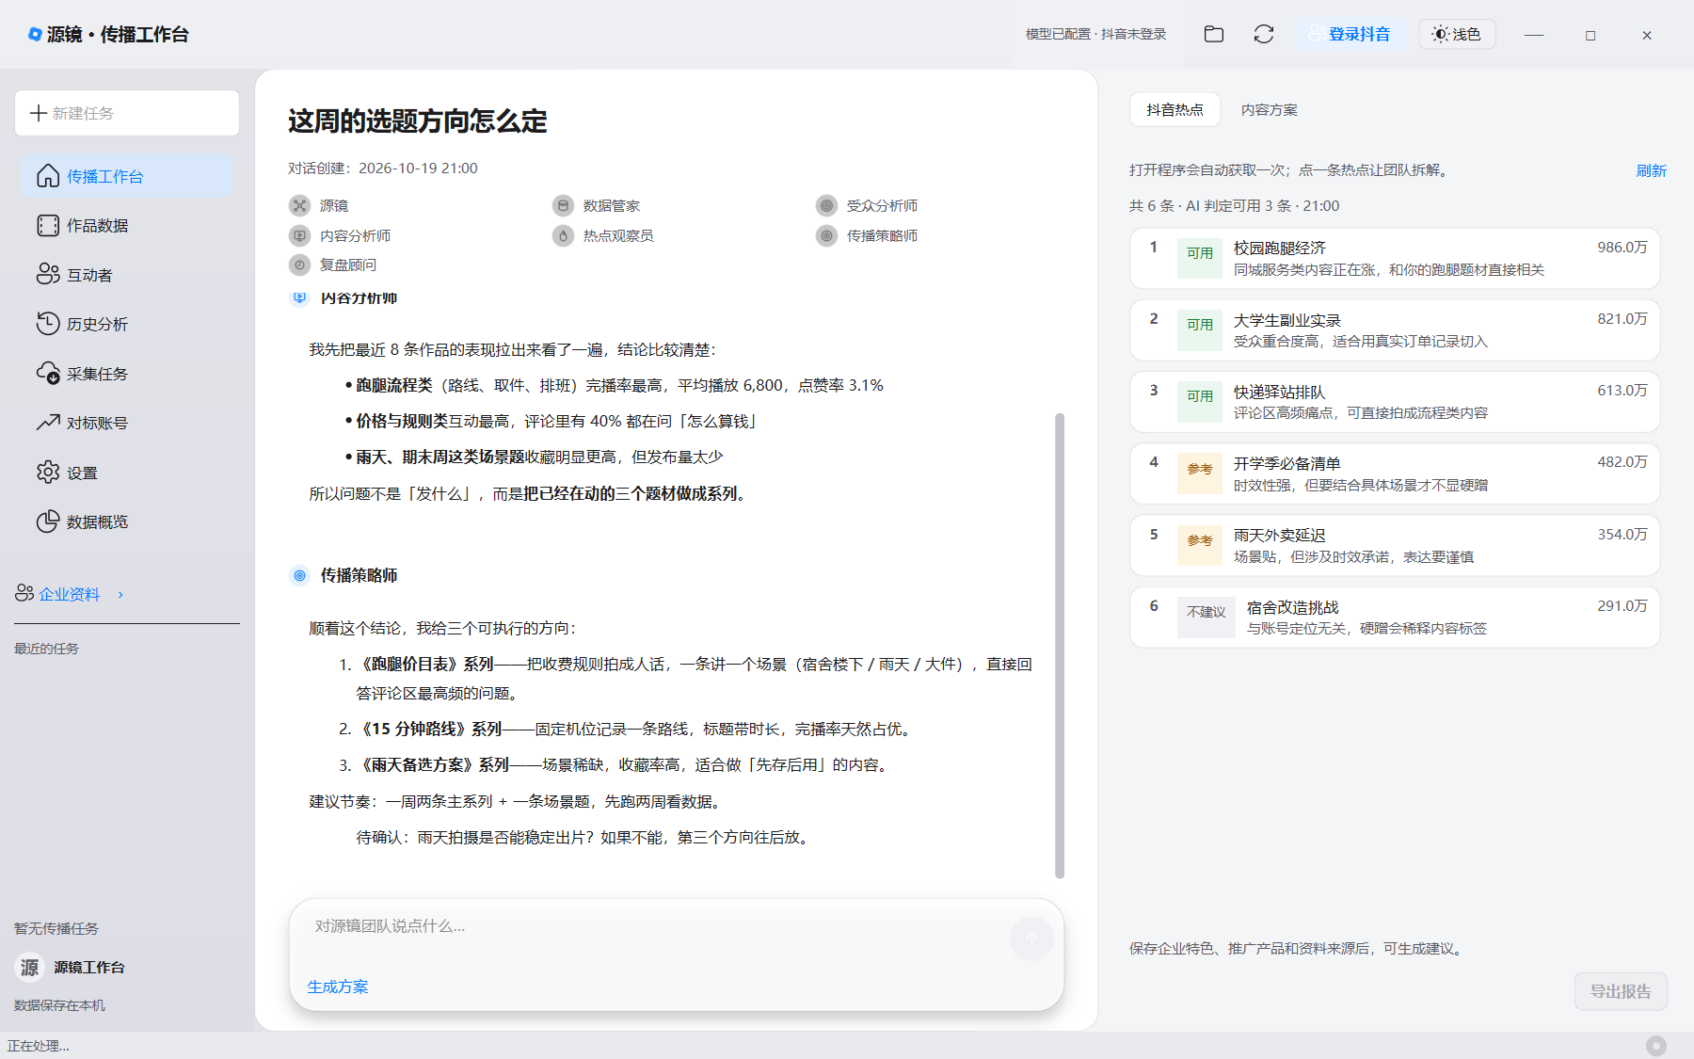Open 传播工作台 in the sidebar

click(127, 176)
